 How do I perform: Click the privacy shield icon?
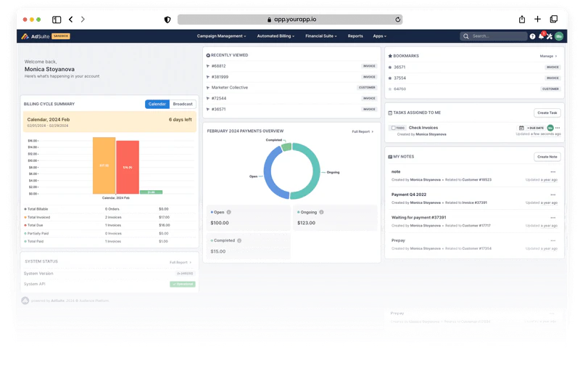(x=167, y=20)
